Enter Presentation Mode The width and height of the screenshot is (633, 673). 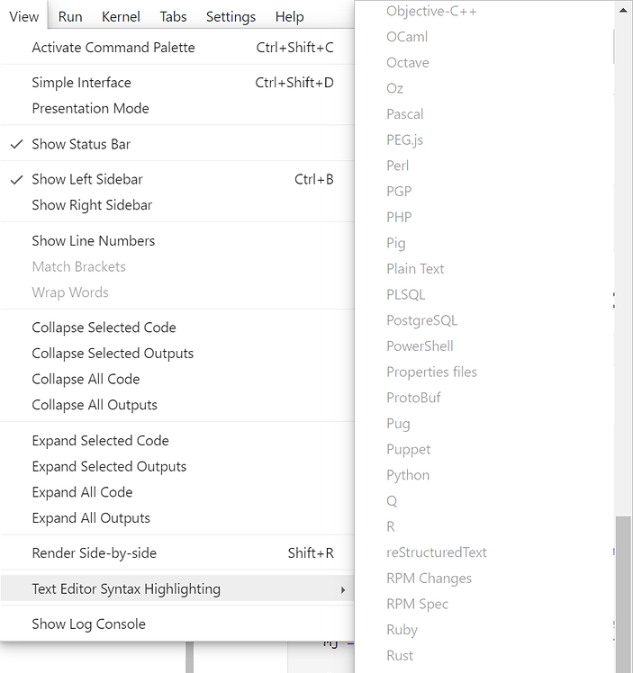(x=90, y=109)
